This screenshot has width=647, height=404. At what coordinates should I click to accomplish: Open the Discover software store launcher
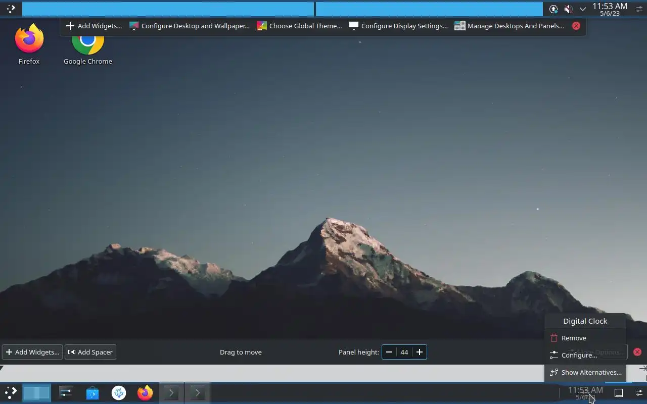92,392
